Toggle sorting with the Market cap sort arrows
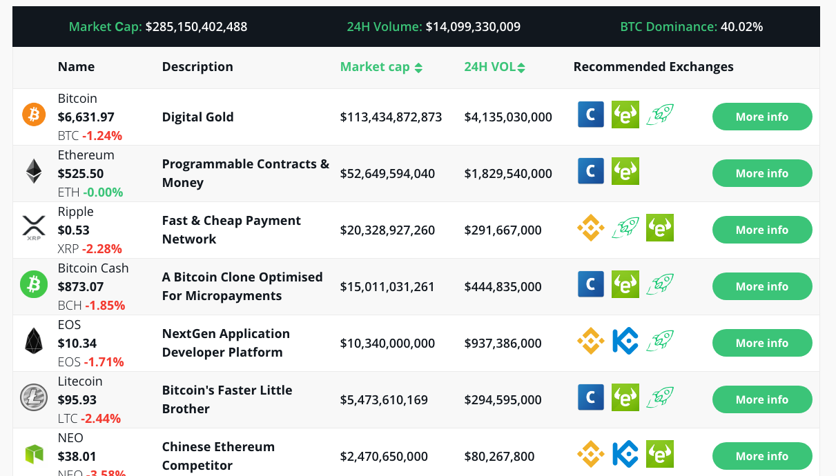836x476 pixels. point(418,67)
